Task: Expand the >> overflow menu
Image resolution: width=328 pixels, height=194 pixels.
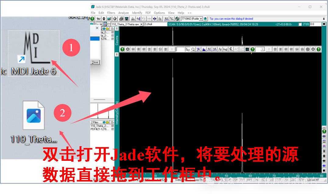Action: point(189,13)
